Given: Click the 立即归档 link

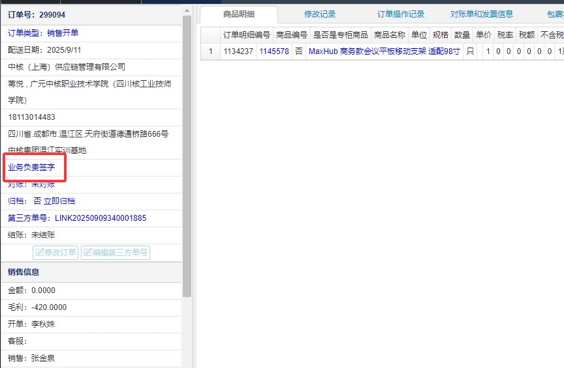Looking at the screenshot, I should [x=59, y=201].
